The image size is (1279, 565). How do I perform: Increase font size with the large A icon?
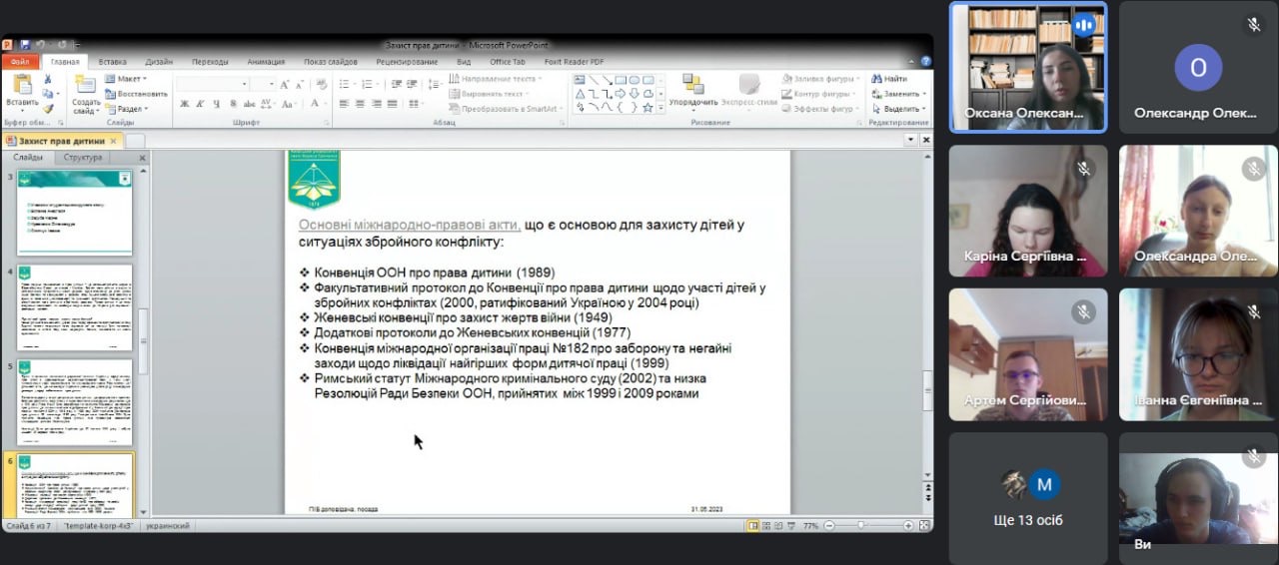(x=285, y=85)
